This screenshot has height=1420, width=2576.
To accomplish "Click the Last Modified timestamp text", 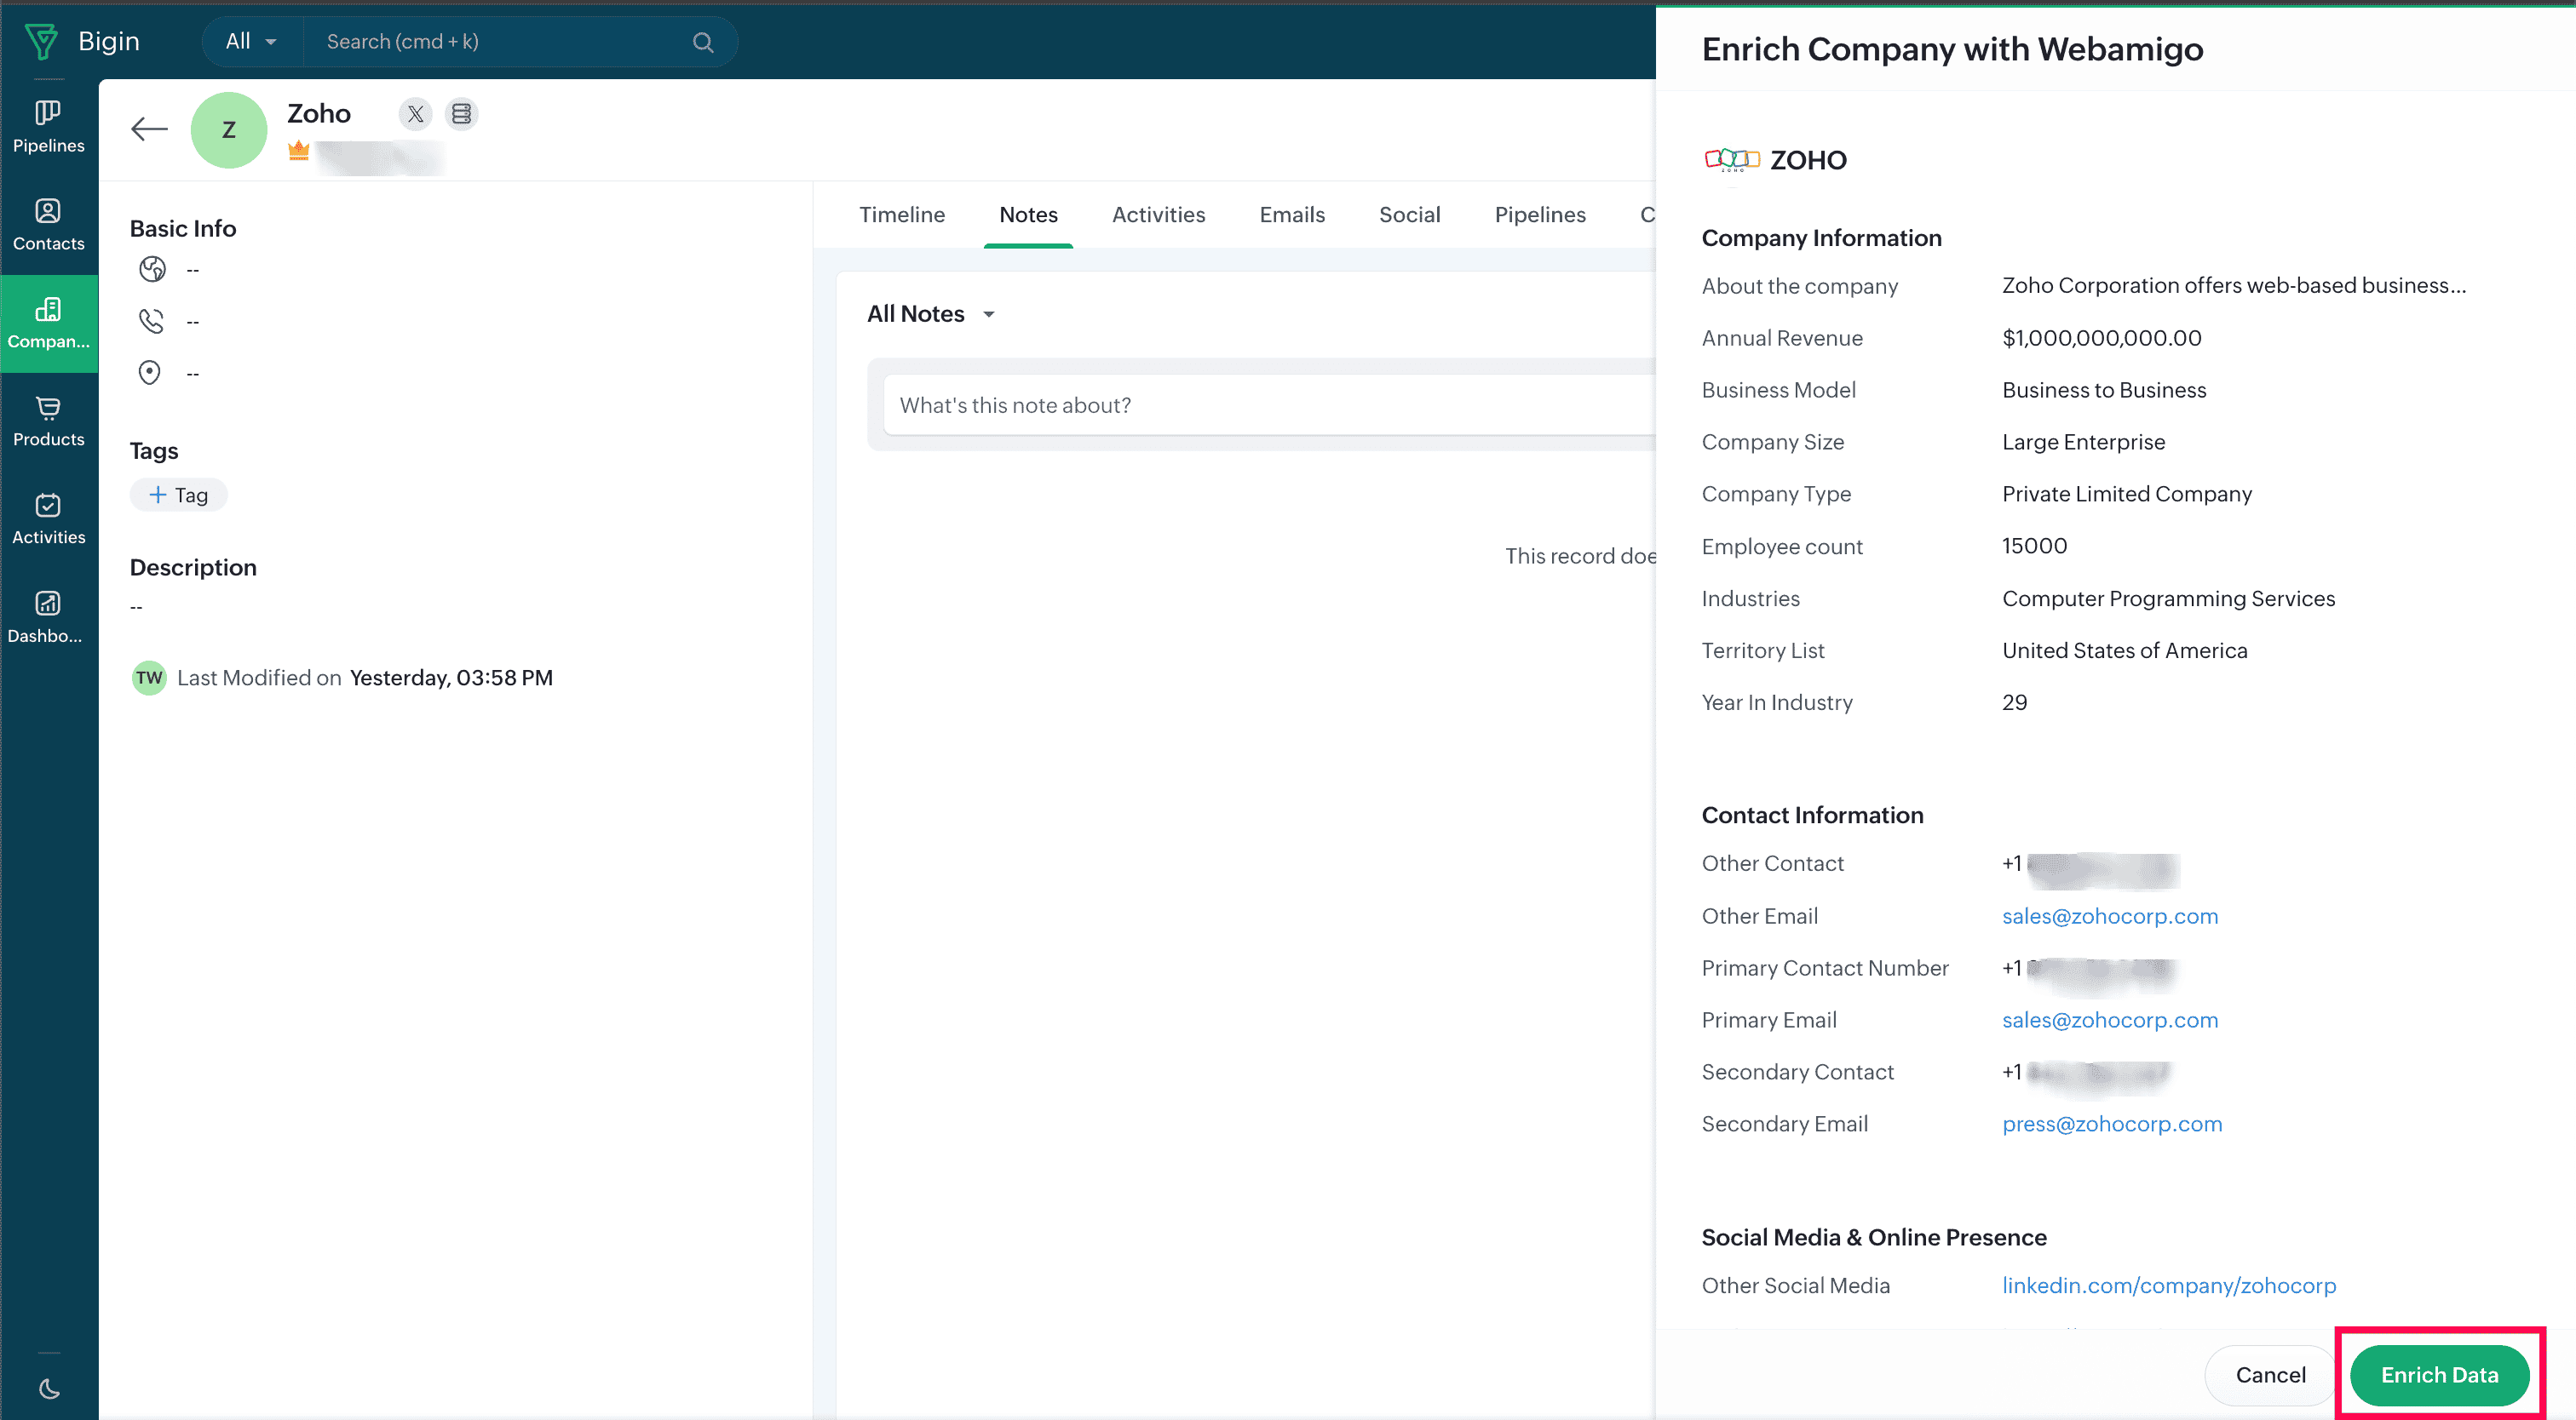I will [x=451, y=678].
